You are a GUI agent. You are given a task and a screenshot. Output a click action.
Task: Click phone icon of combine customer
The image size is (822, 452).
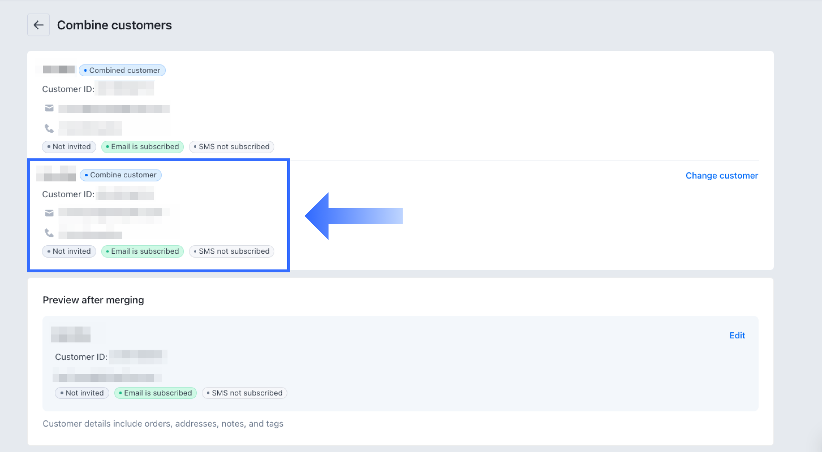(49, 233)
